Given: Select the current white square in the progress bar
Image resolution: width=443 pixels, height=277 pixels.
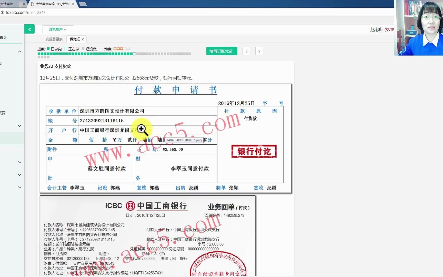Looking at the screenshot, I should pos(134,54).
